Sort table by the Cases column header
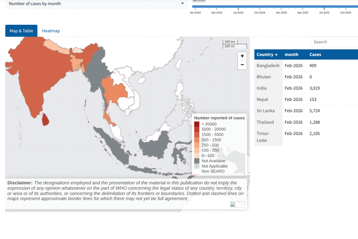This screenshot has width=358, height=239. [315, 55]
